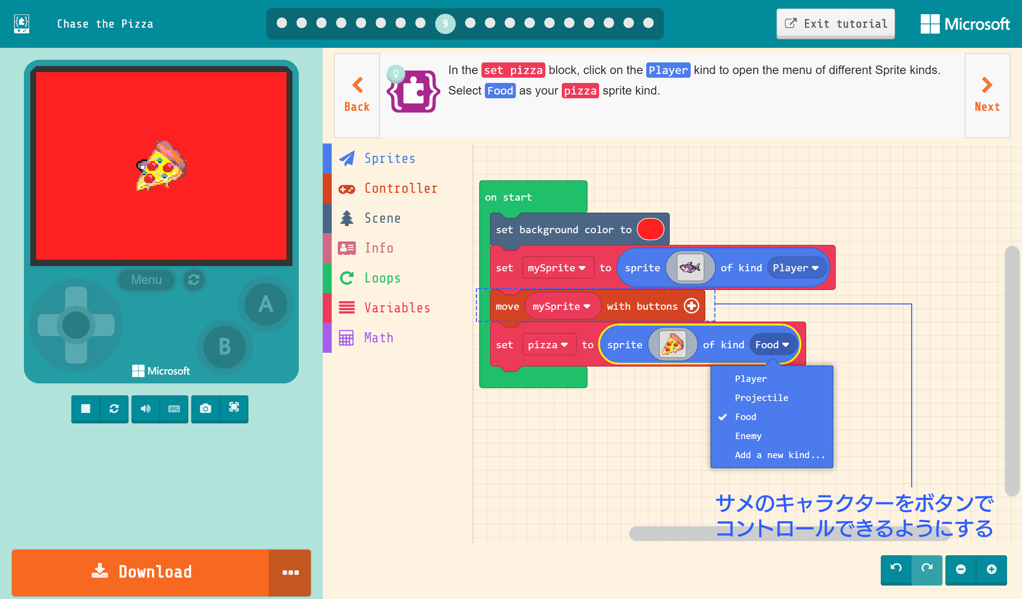Click the Exit tutorial button
Screen dimensions: 1022x599
point(836,24)
